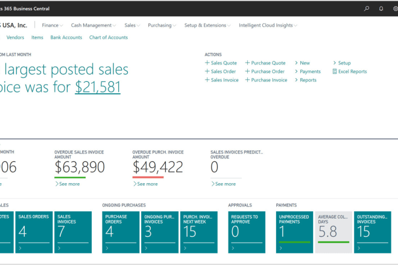Open Ongoing Pur... Invoices tile showing 3

tap(160, 232)
